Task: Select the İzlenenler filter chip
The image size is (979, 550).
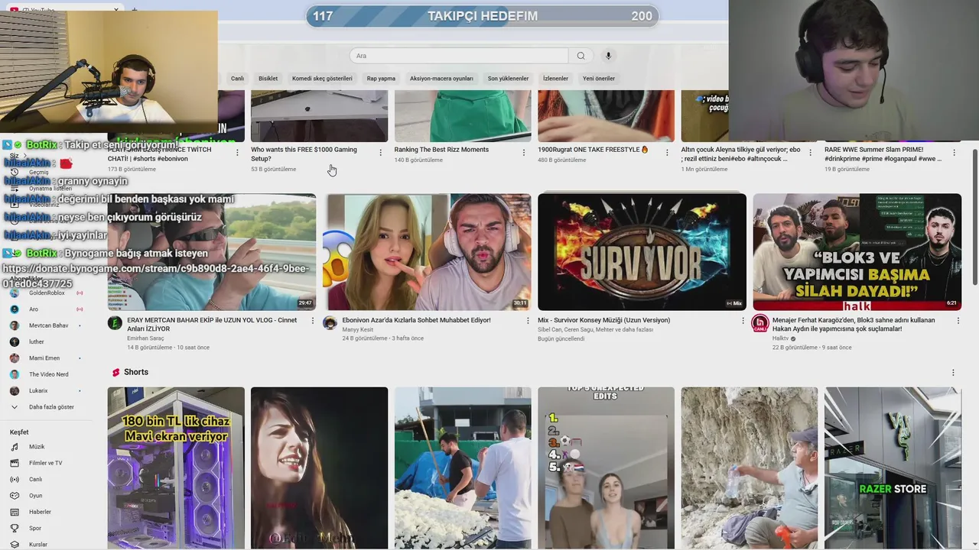Action: click(x=555, y=79)
